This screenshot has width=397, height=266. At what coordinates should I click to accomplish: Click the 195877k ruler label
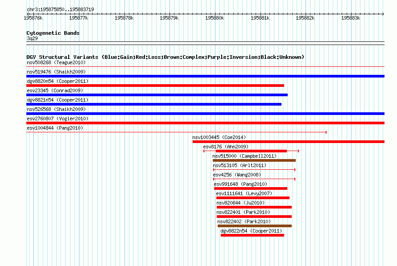[x=79, y=18]
